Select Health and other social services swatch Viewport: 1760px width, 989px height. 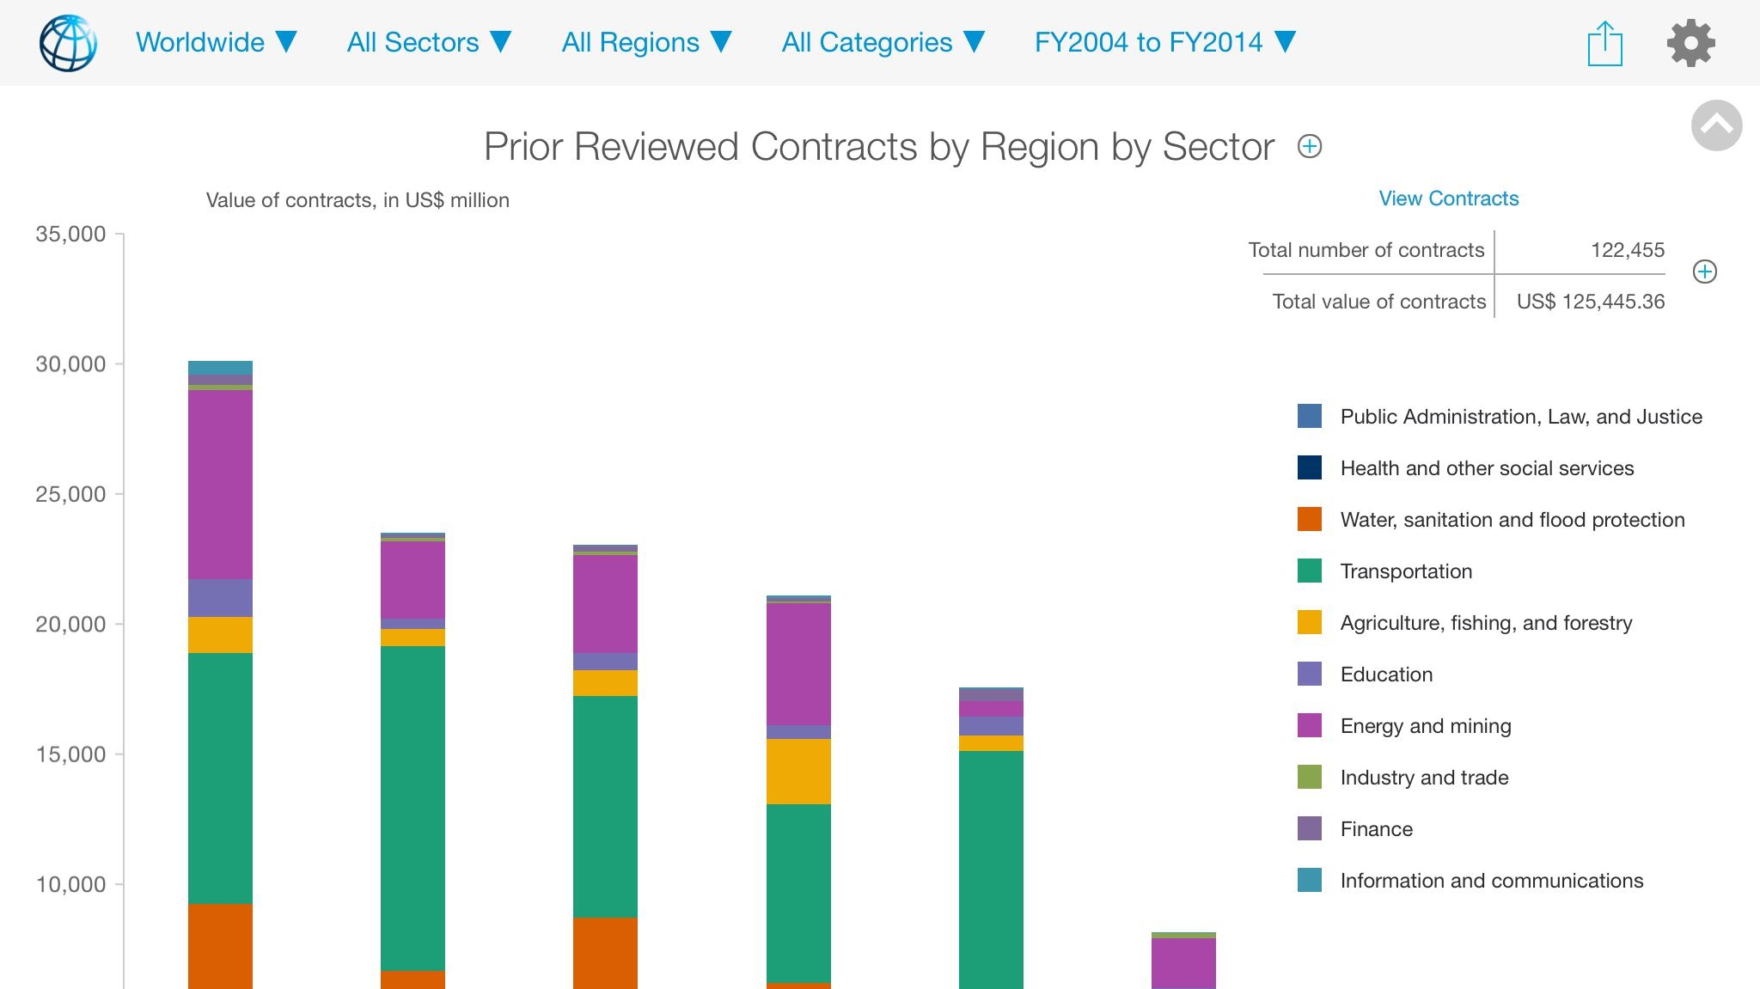tap(1309, 468)
